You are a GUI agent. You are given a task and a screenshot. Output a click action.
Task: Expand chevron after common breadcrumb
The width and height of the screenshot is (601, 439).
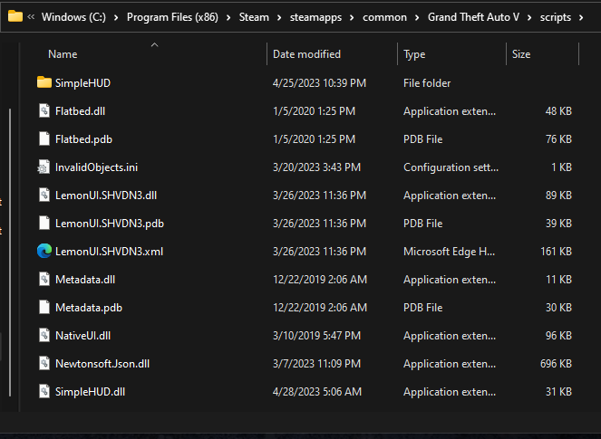point(417,17)
